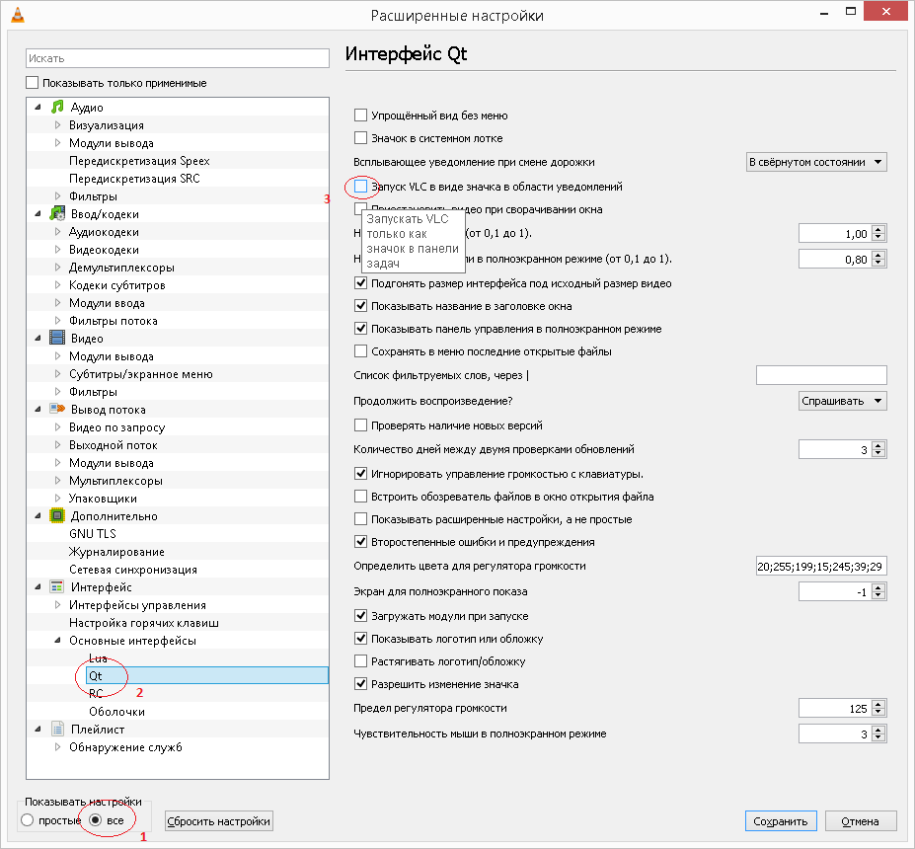Screen dimensions: 915x849
Task: Increase Предел регулятора громкости value
Action: [878, 704]
